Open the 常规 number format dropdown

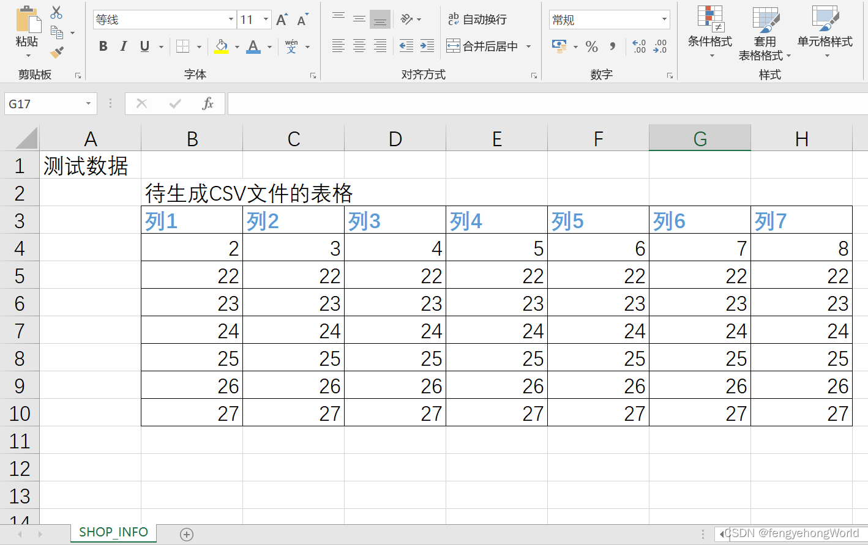[664, 20]
